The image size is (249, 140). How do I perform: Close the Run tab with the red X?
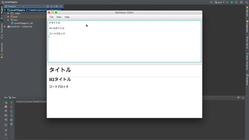pyautogui.click(x=6, y=135)
